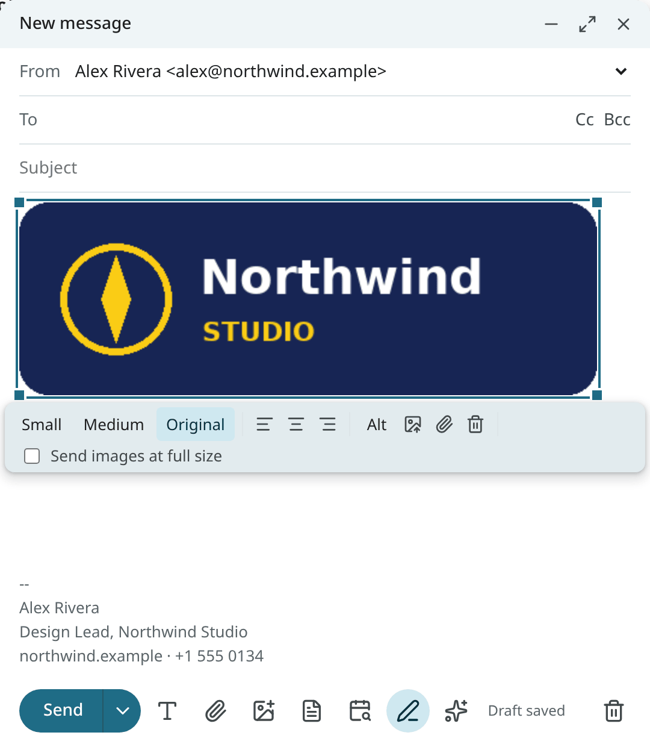Focus the Subject field
This screenshot has height=747, width=650.
[x=325, y=168]
